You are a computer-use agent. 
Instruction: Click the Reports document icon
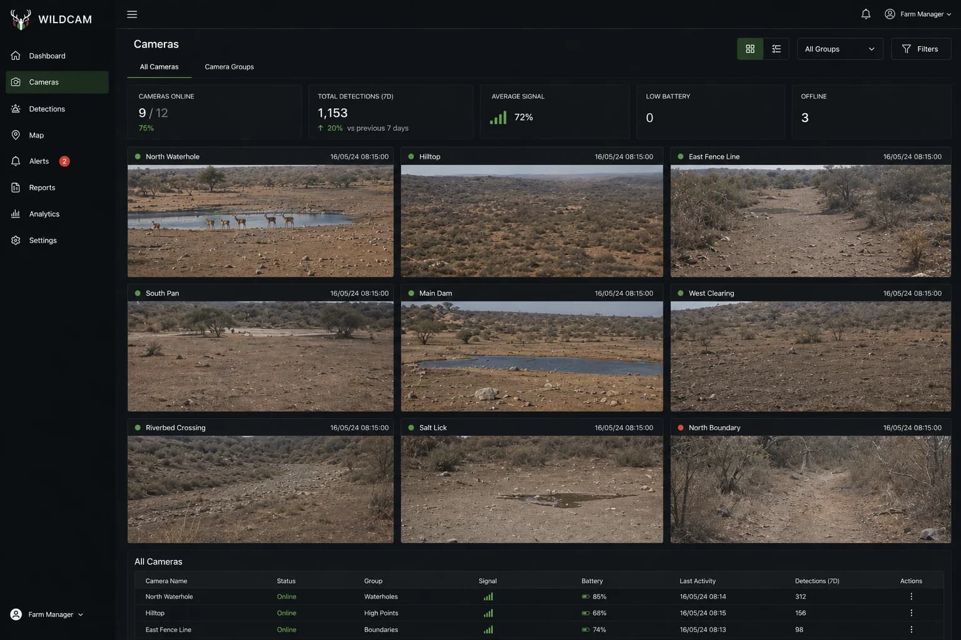tap(16, 187)
